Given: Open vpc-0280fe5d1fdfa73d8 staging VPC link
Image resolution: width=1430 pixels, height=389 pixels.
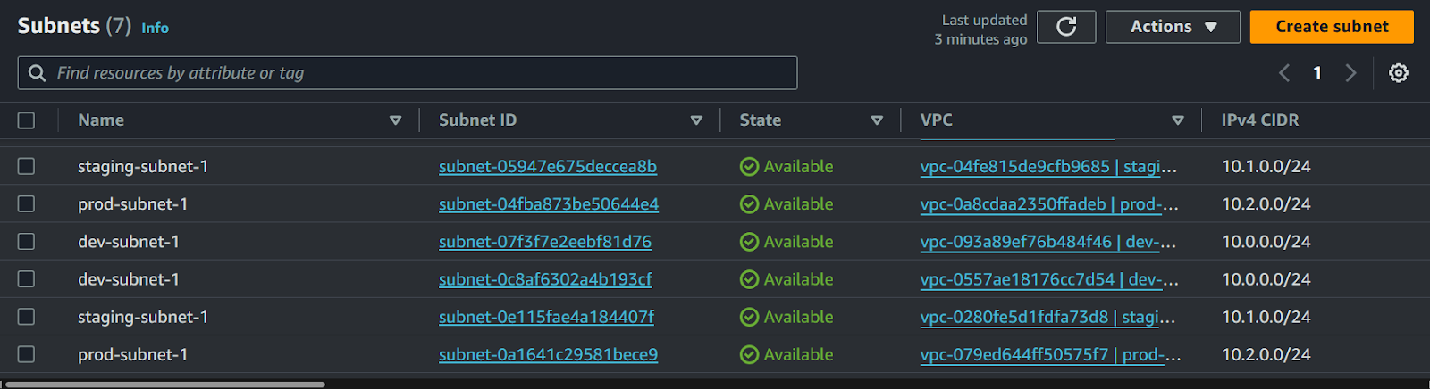Looking at the screenshot, I should coord(1047,317).
